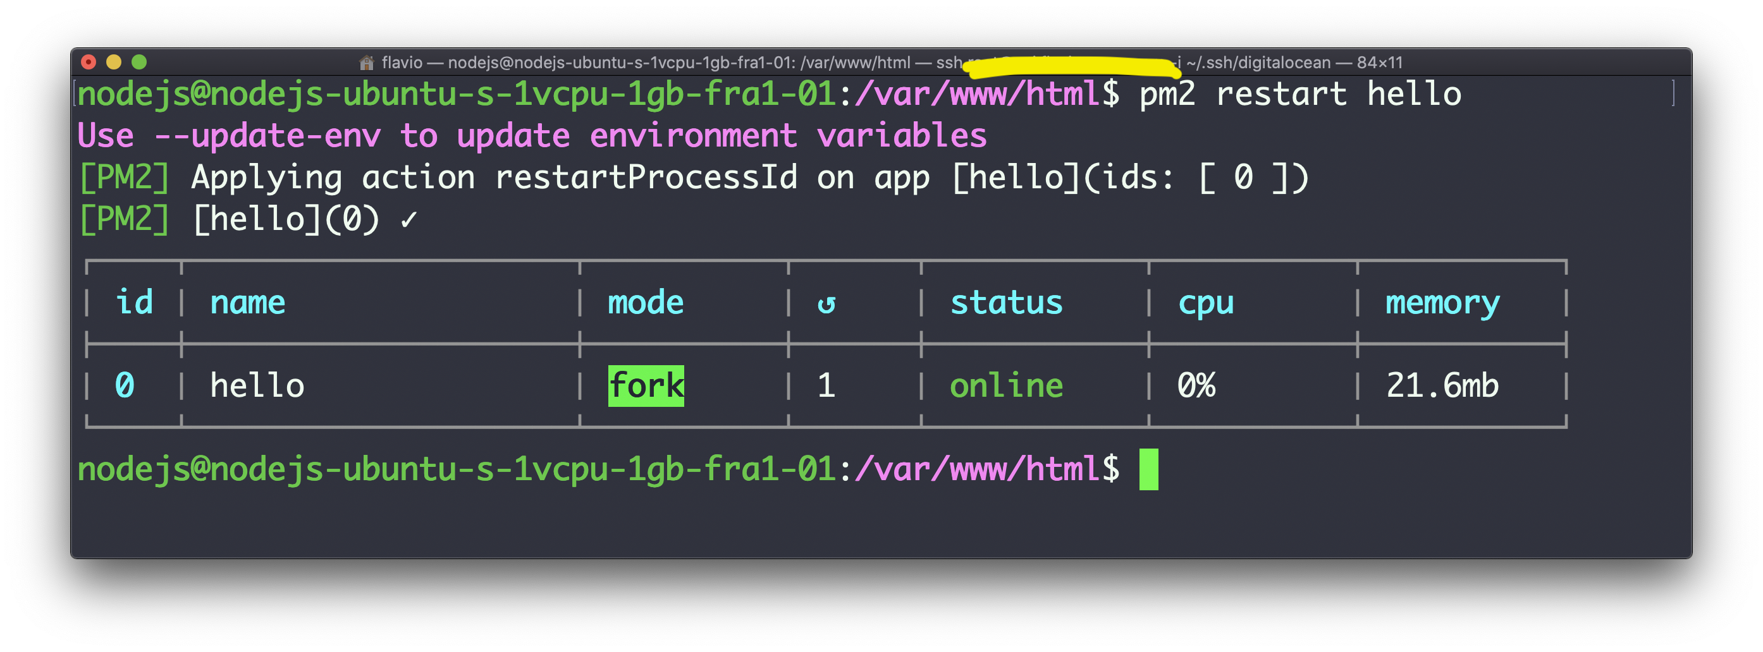Click the 'name' column header
The image size is (1763, 652).
click(x=247, y=303)
